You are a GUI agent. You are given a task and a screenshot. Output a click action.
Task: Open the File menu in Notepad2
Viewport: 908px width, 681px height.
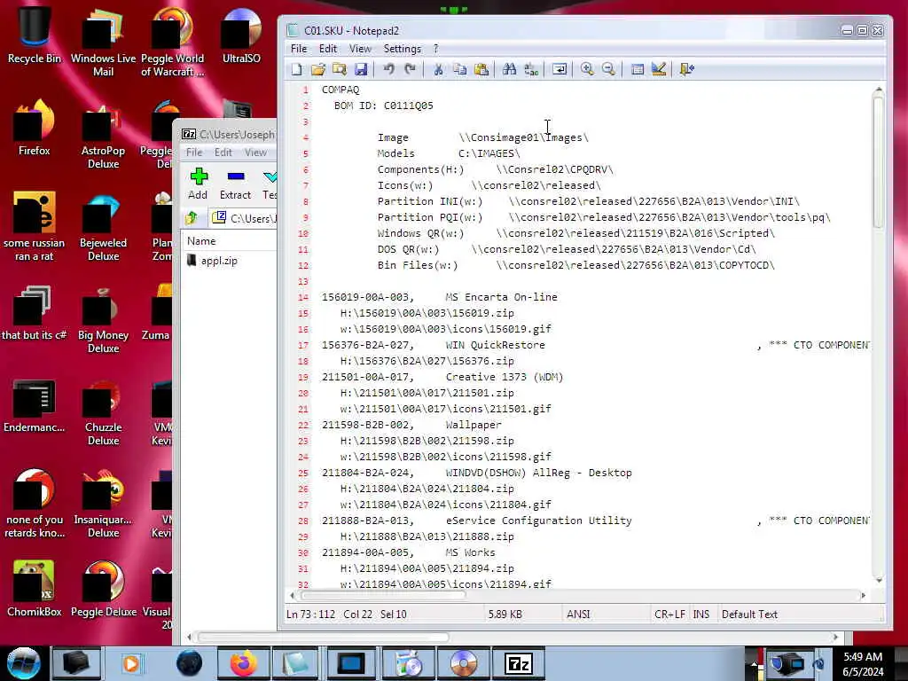click(x=299, y=49)
